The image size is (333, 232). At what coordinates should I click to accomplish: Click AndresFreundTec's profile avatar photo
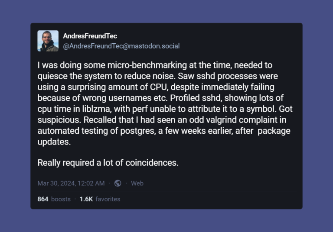click(x=48, y=41)
